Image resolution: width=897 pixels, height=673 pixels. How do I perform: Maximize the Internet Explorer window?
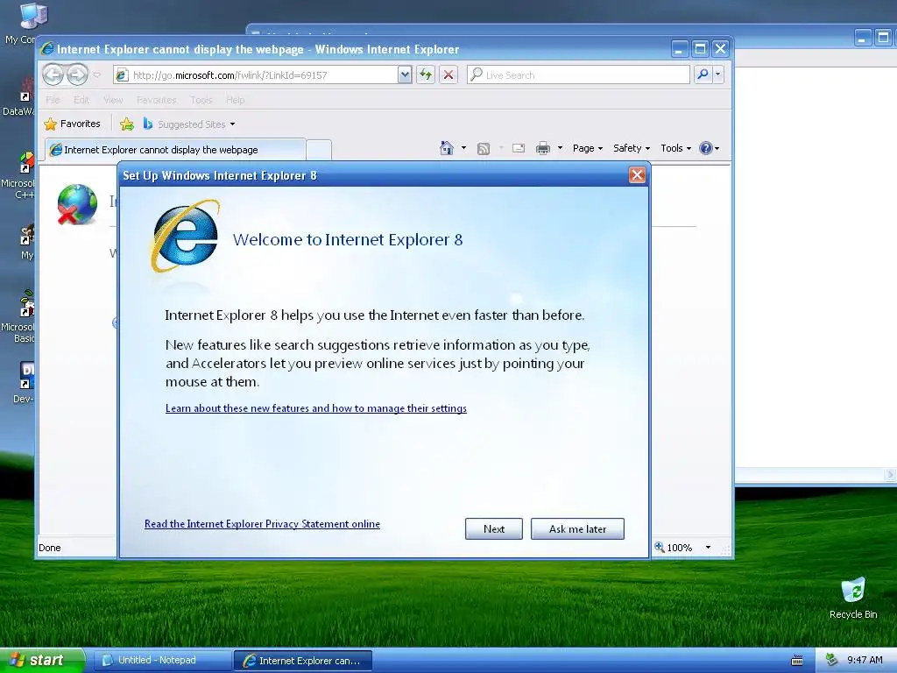click(700, 49)
